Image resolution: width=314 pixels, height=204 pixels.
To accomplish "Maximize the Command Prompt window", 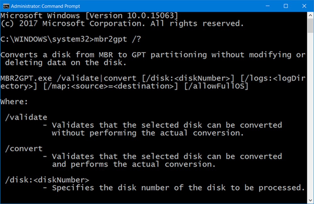I will [286, 6].
